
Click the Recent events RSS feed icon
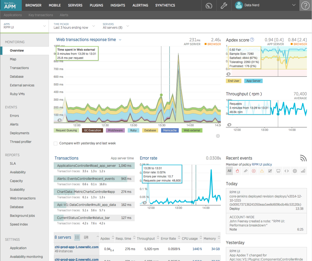[303, 158]
